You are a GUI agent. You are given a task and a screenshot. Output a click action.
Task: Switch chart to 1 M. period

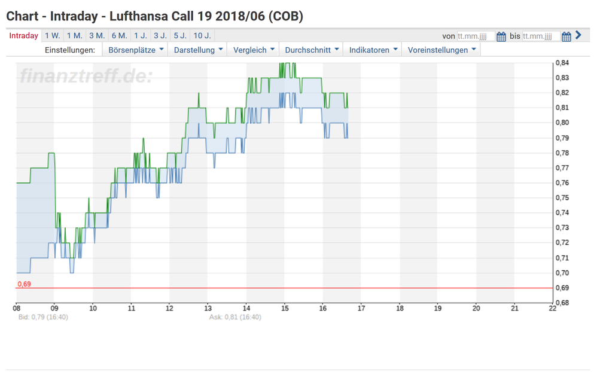[x=75, y=36]
